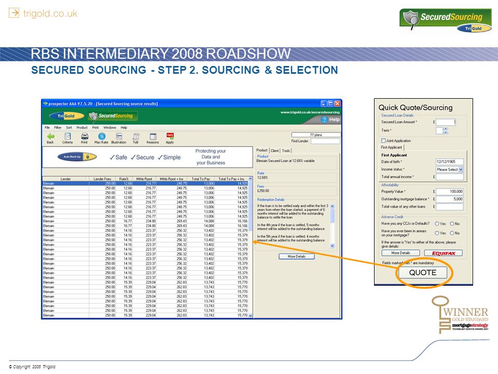Click the trigold.co.uk arrow icon
Image resolution: width=498 pixels, height=374 pixels.
click(13, 13)
